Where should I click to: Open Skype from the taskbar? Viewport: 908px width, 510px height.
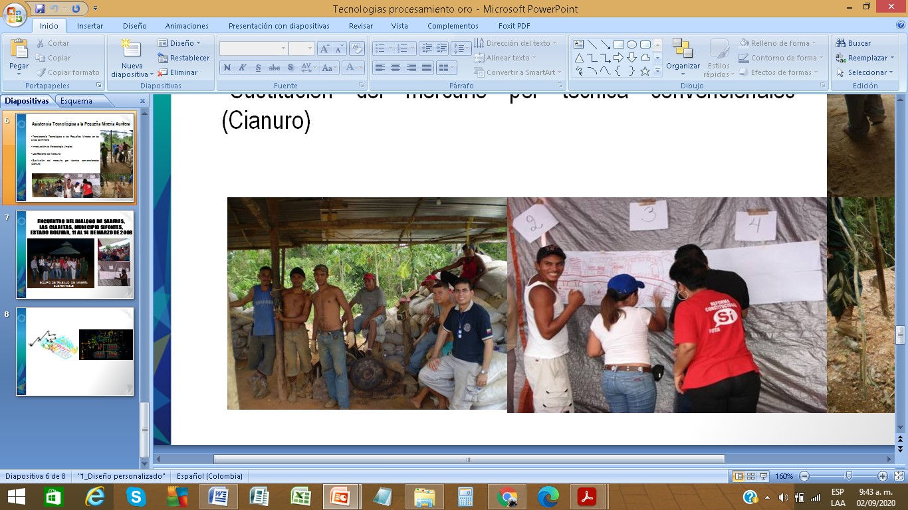pos(136,497)
